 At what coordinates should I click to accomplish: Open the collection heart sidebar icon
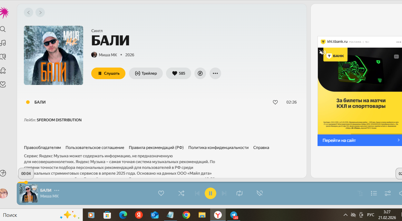coord(3,84)
